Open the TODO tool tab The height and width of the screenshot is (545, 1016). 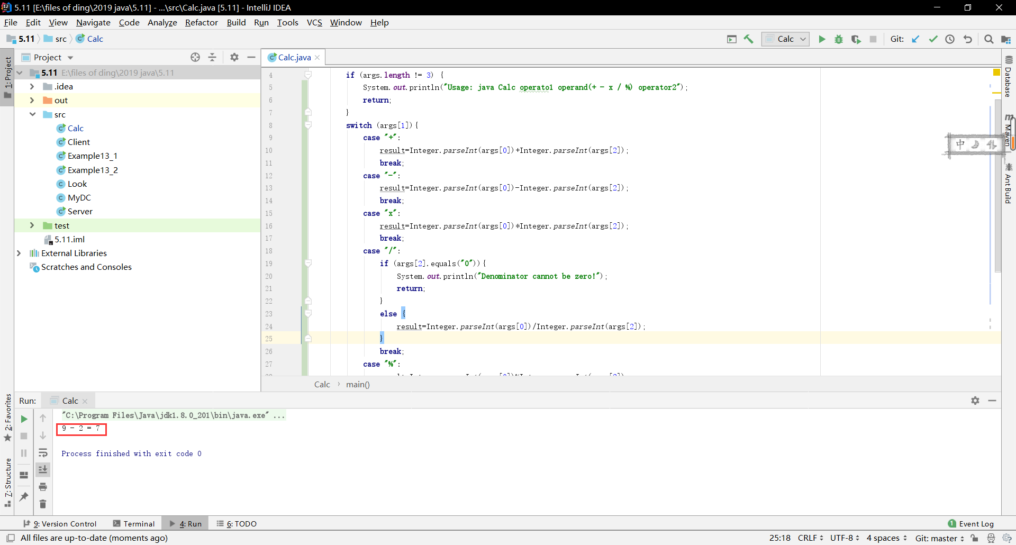[237, 524]
